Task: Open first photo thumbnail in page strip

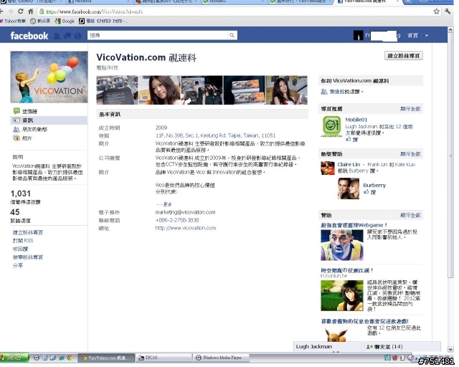Action: [117, 90]
